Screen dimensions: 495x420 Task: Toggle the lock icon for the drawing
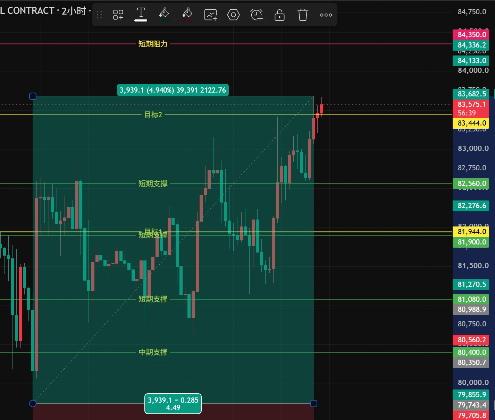coord(279,15)
